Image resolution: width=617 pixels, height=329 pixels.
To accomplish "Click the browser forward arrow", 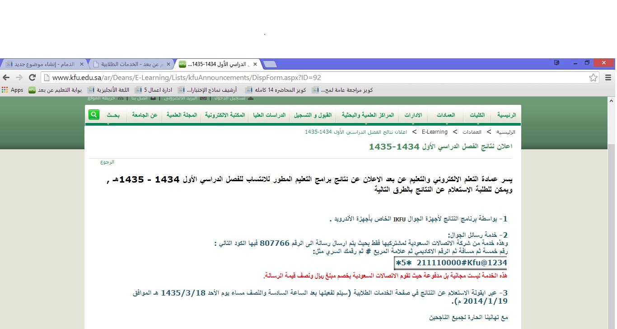I will click(19, 77).
